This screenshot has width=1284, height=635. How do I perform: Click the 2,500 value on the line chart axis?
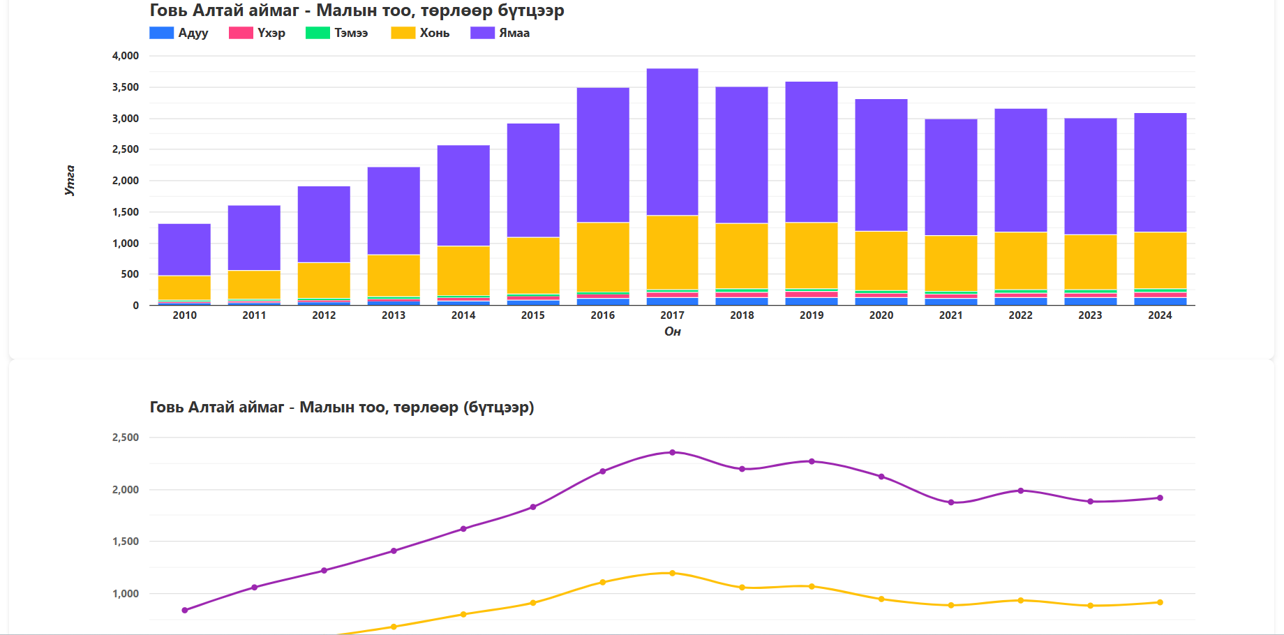tap(126, 438)
